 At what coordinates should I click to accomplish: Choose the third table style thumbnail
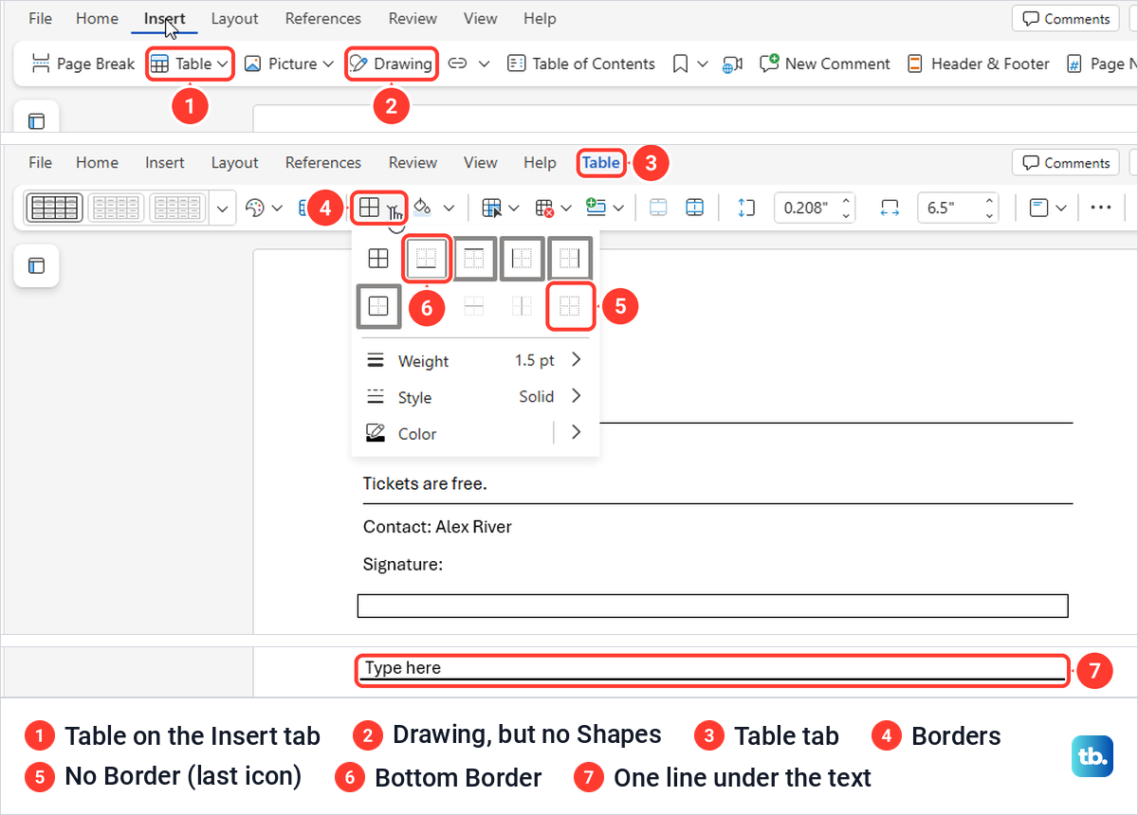[x=178, y=208]
